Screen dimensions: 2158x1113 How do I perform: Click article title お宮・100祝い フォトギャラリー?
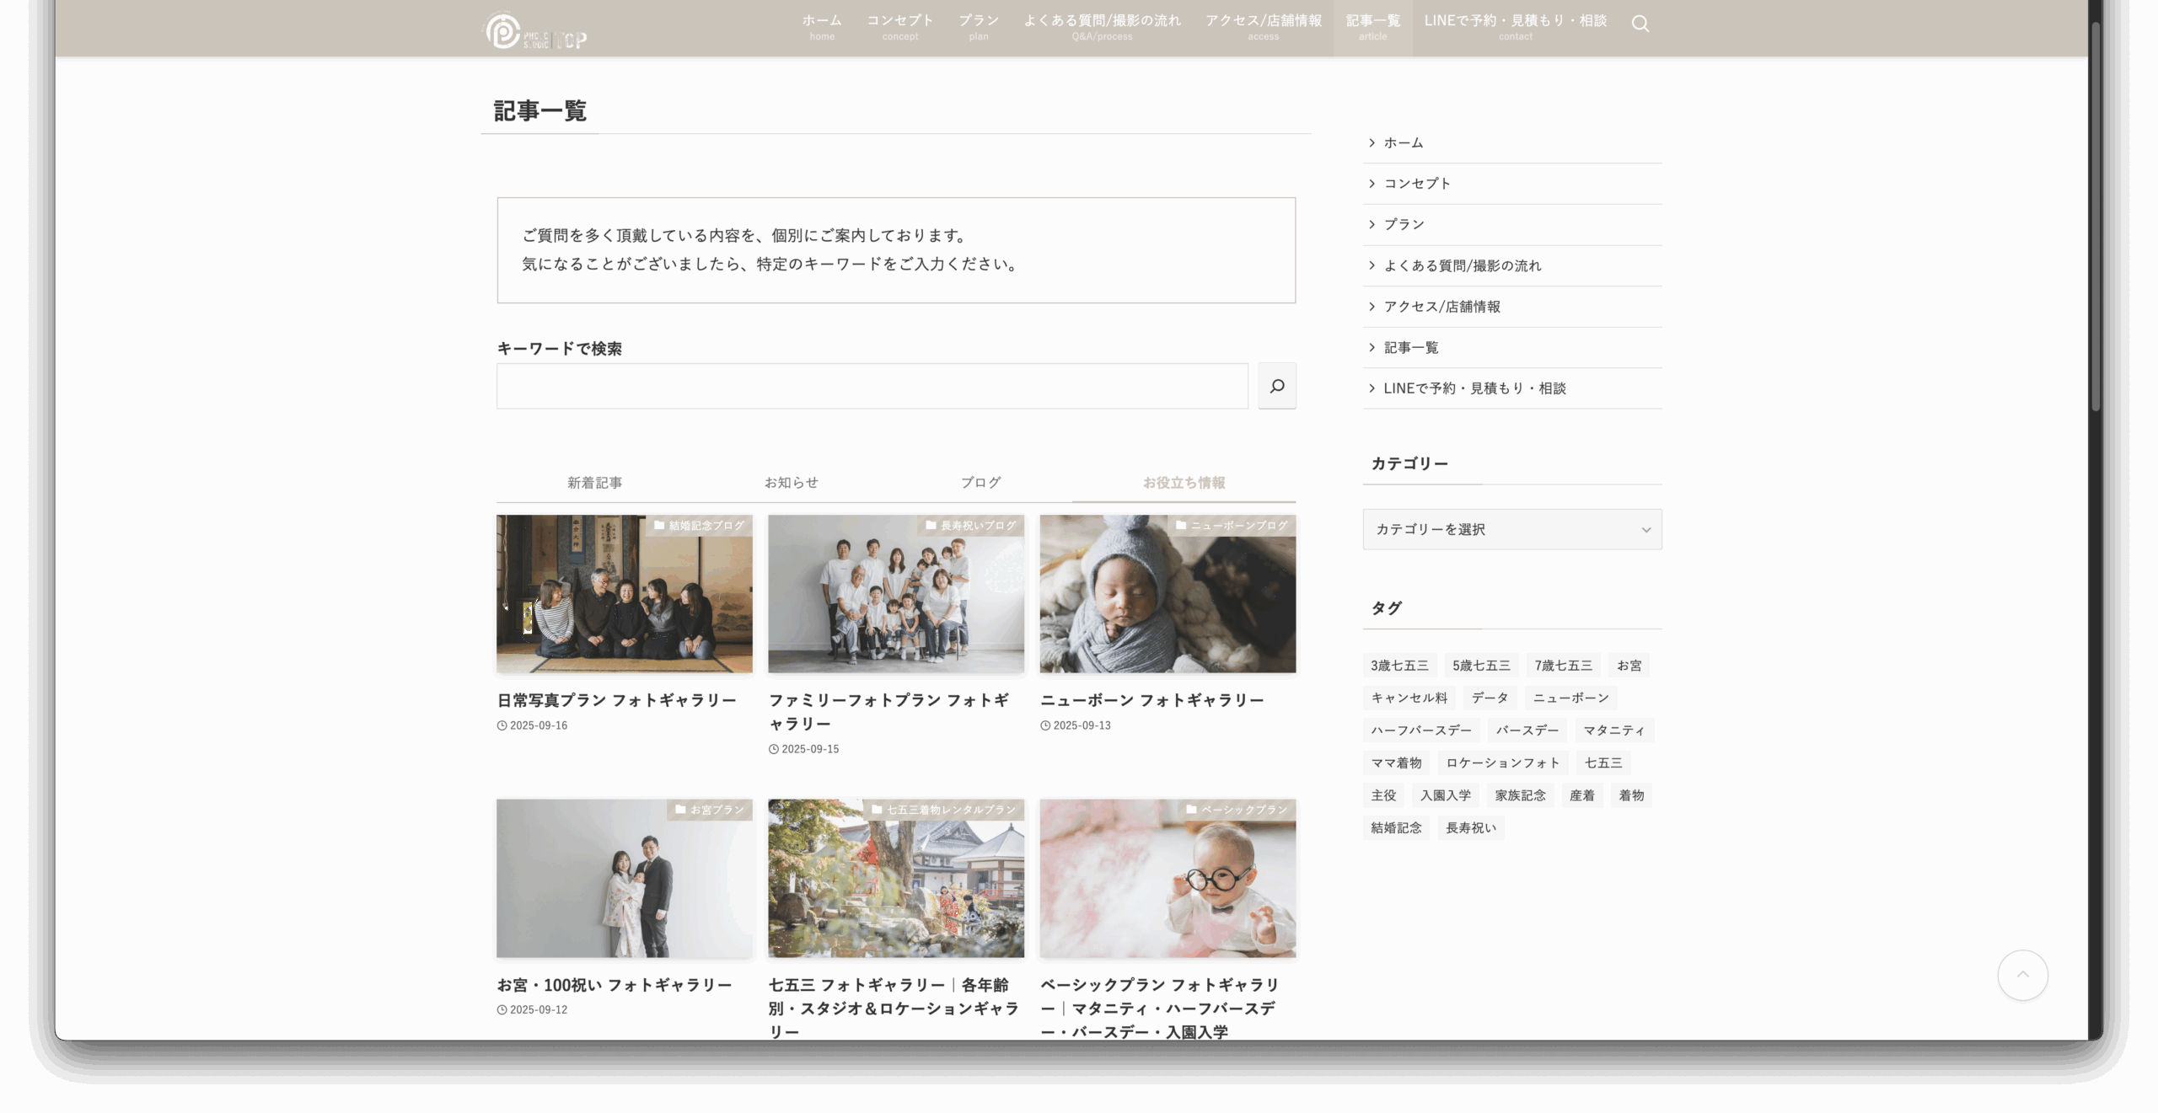615,985
